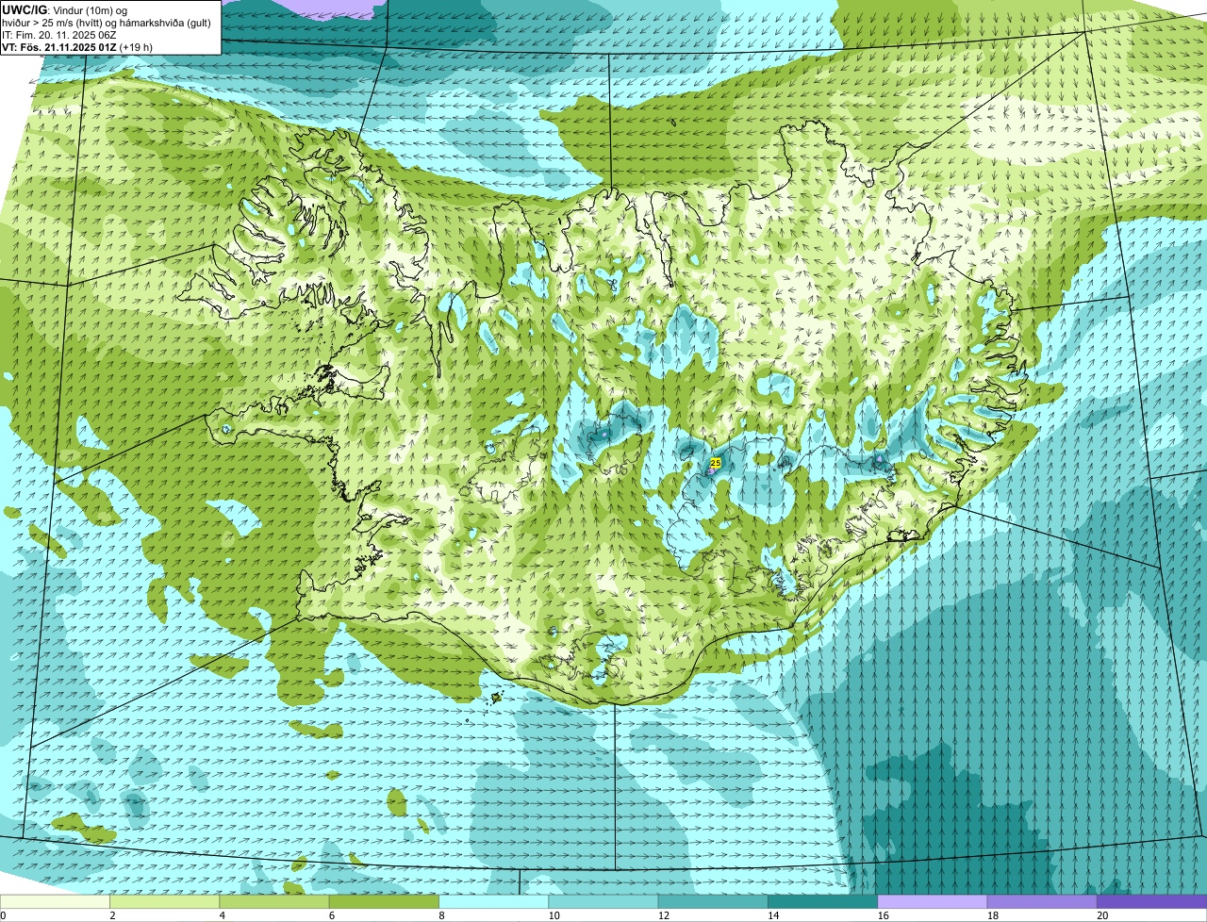Pick the dark purple above-20 m/s swatch

[1152, 902]
